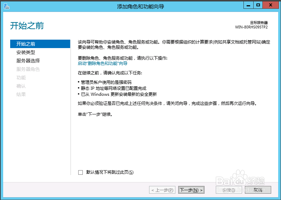Close the wizard with the red X
This screenshot has height=200, width=281.
(x=271, y=5)
